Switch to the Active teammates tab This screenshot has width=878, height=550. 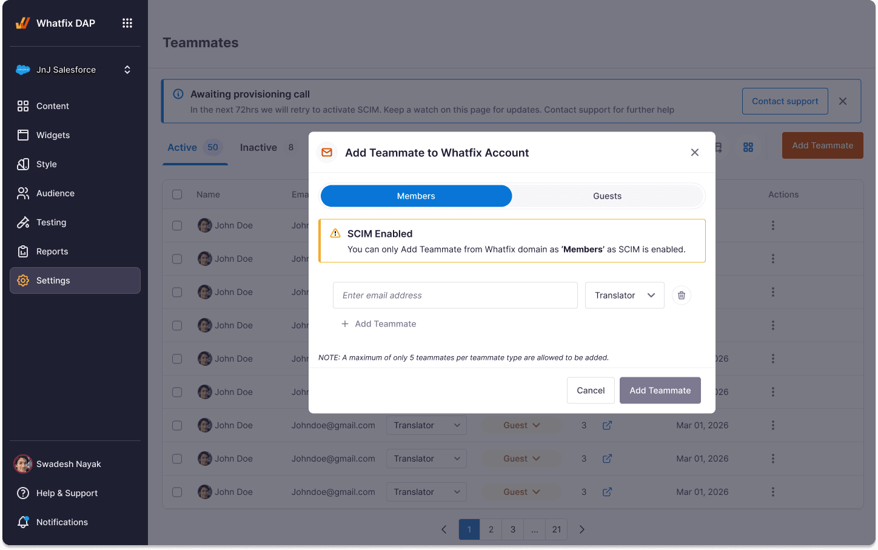(x=195, y=148)
